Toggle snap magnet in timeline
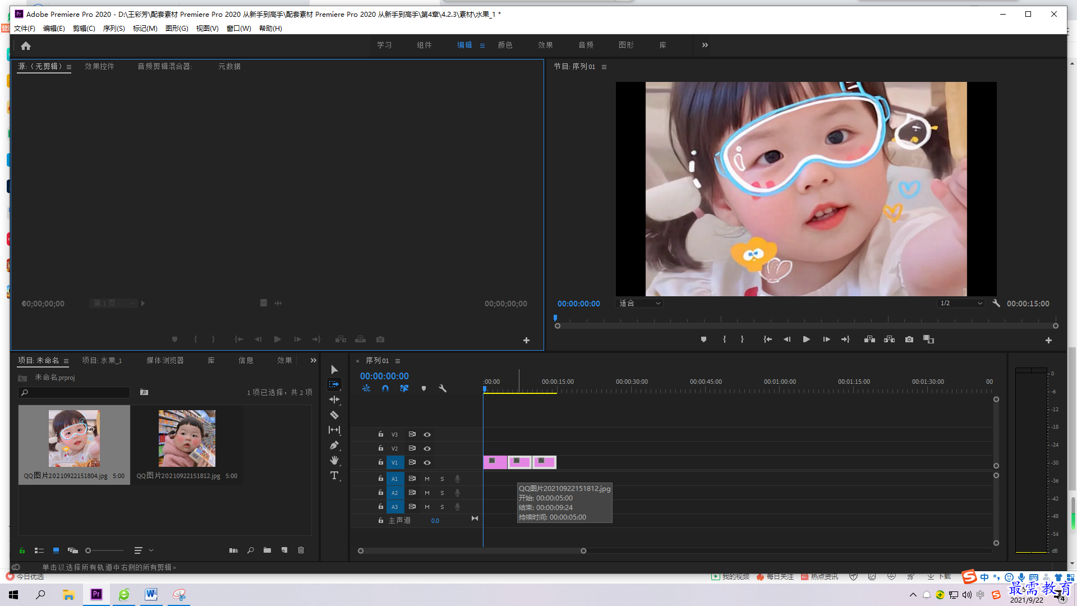 click(x=385, y=388)
